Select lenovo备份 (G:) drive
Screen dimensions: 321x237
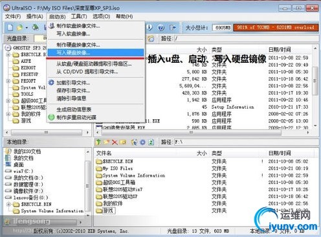(x=30, y=198)
